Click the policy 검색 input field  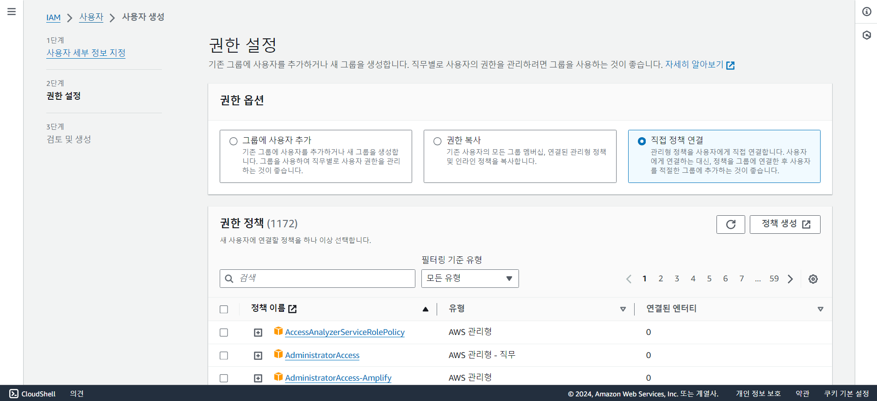point(317,279)
